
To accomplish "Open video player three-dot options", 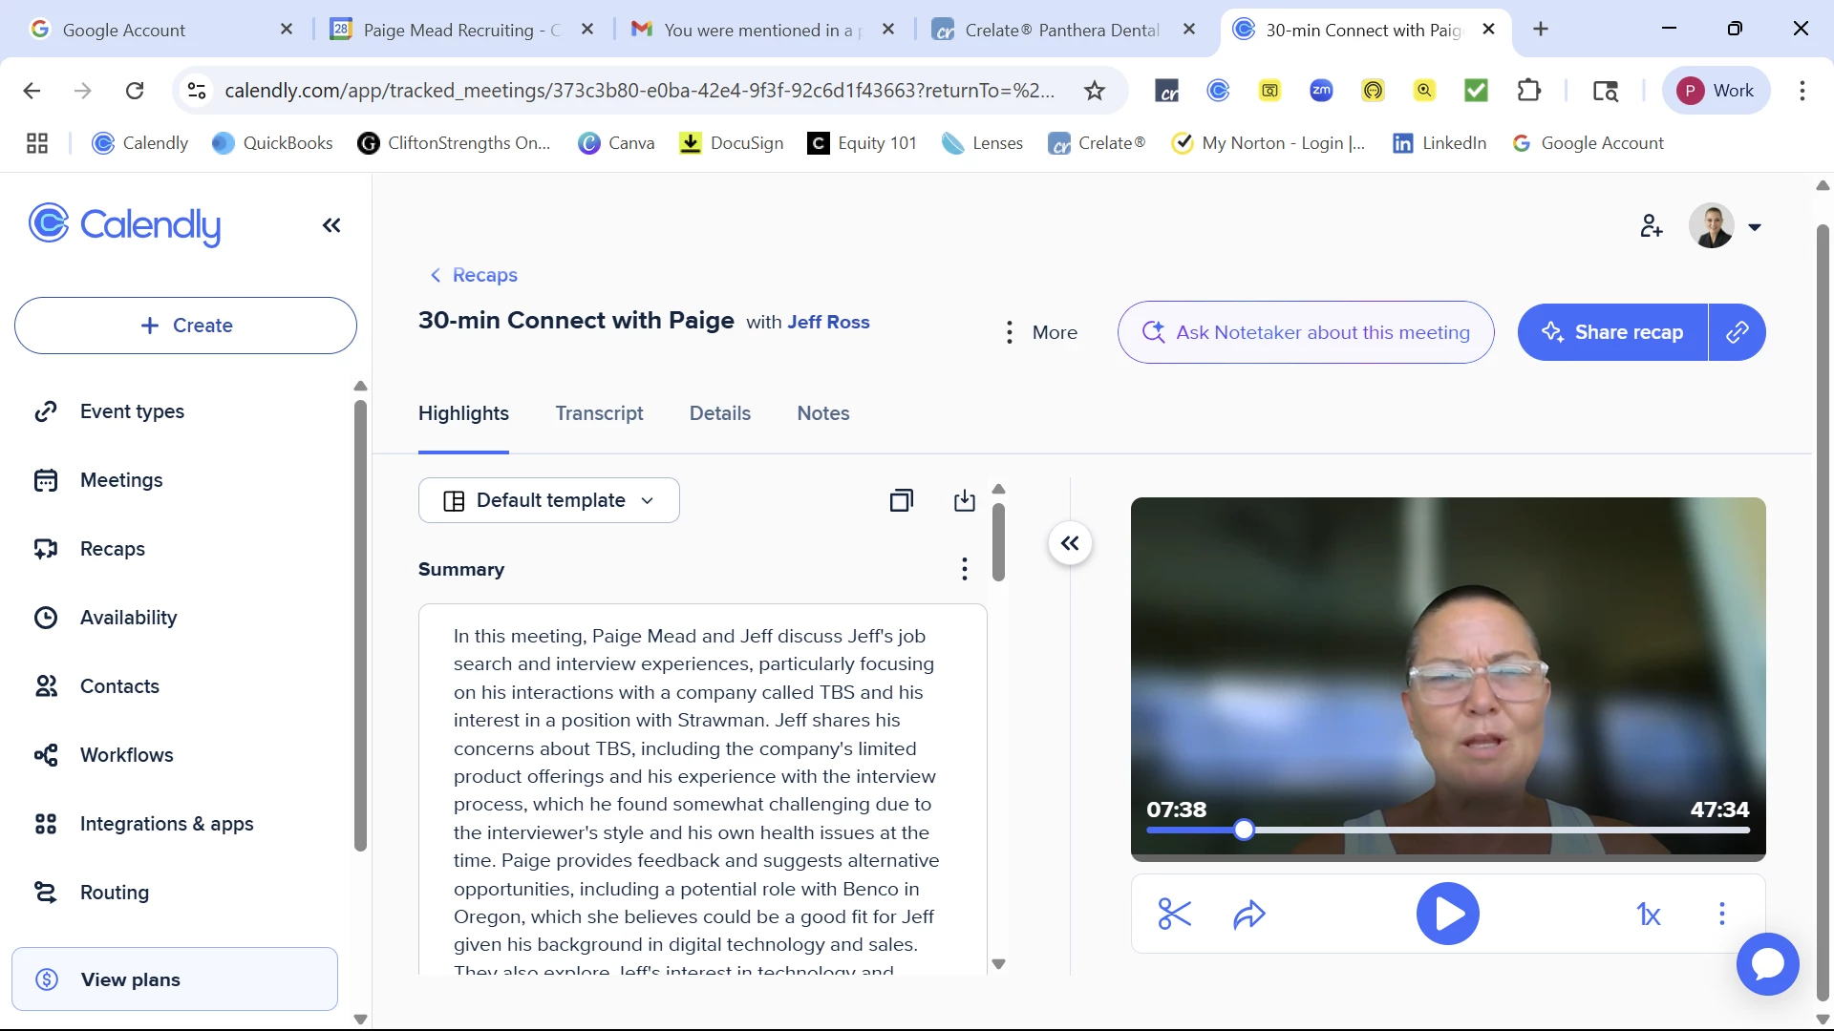I will point(1722,914).
